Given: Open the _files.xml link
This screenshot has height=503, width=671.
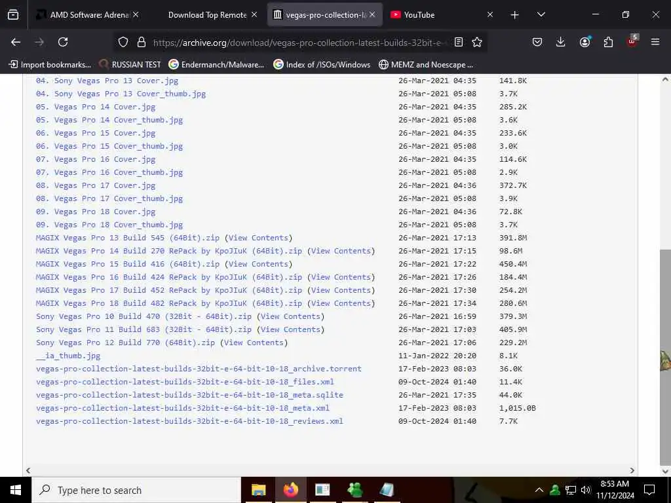Looking at the screenshot, I should pos(185,382).
